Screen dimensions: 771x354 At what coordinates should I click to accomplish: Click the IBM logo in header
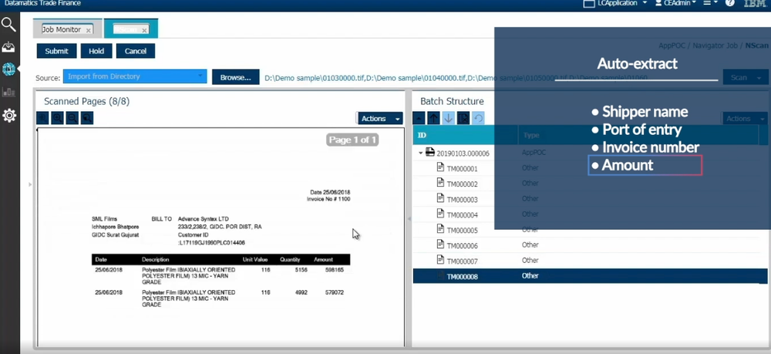754,3
